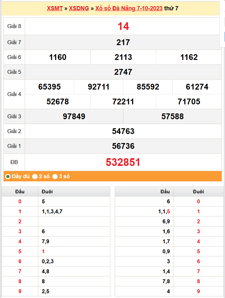Screen dimensions: 225x298
Task: Click the Giải 4 number 71705
Action: (x=189, y=102)
